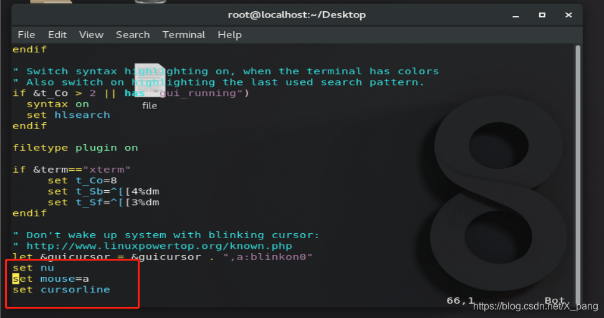The width and height of the screenshot is (604, 318).
Task: Open the Search menu
Action: point(133,35)
